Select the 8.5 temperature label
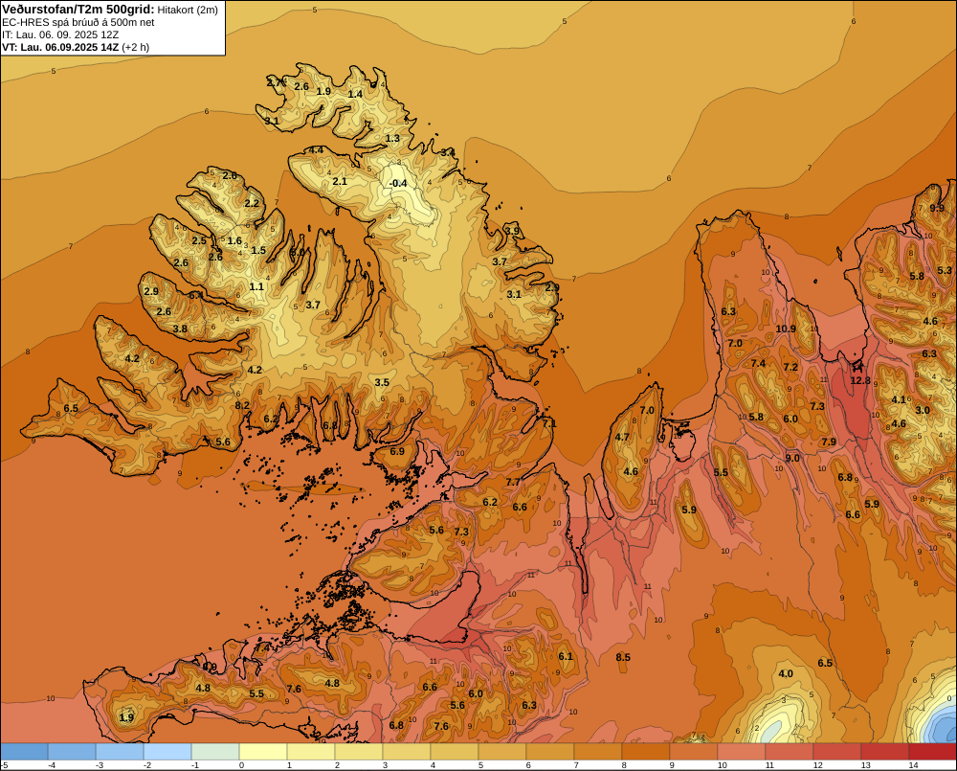Screen dimensions: 957x771 (623, 657)
